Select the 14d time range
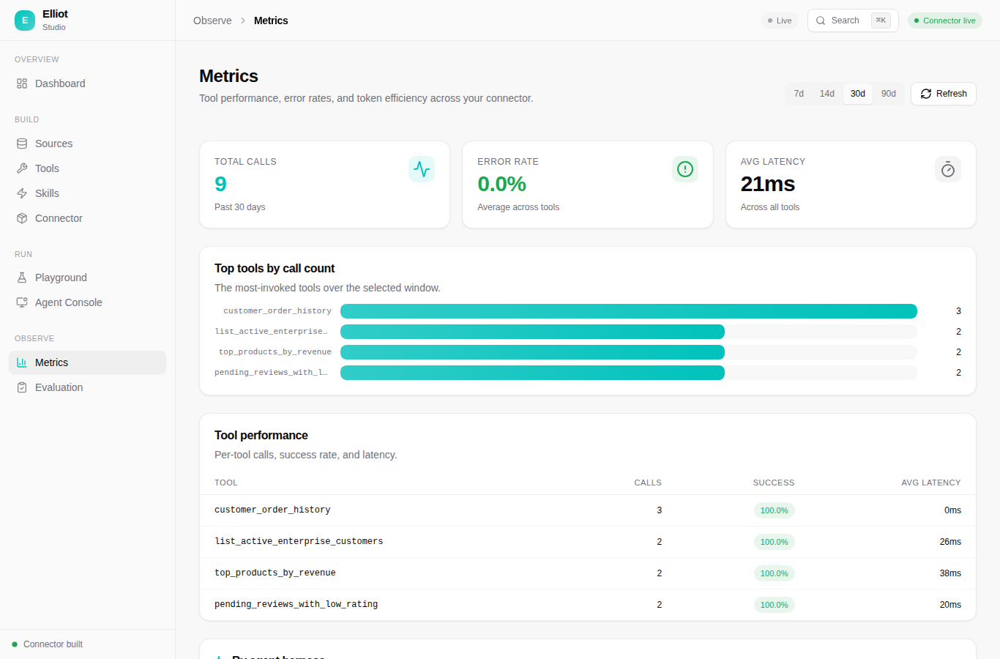Image resolution: width=1000 pixels, height=659 pixels. click(x=827, y=94)
